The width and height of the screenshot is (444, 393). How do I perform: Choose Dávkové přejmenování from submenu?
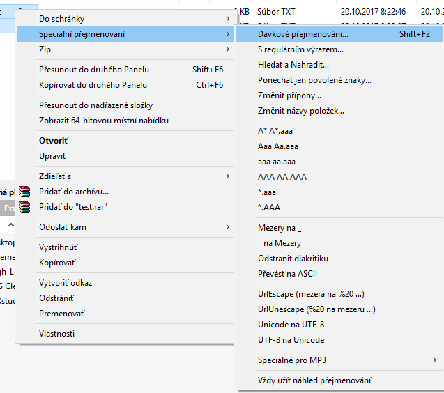pyautogui.click(x=303, y=34)
